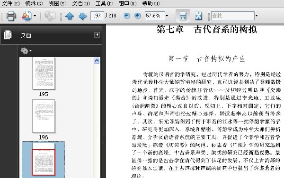Open the 文件(F) menu
This screenshot has height=178, width=284.
pyautogui.click(x=11, y=3)
